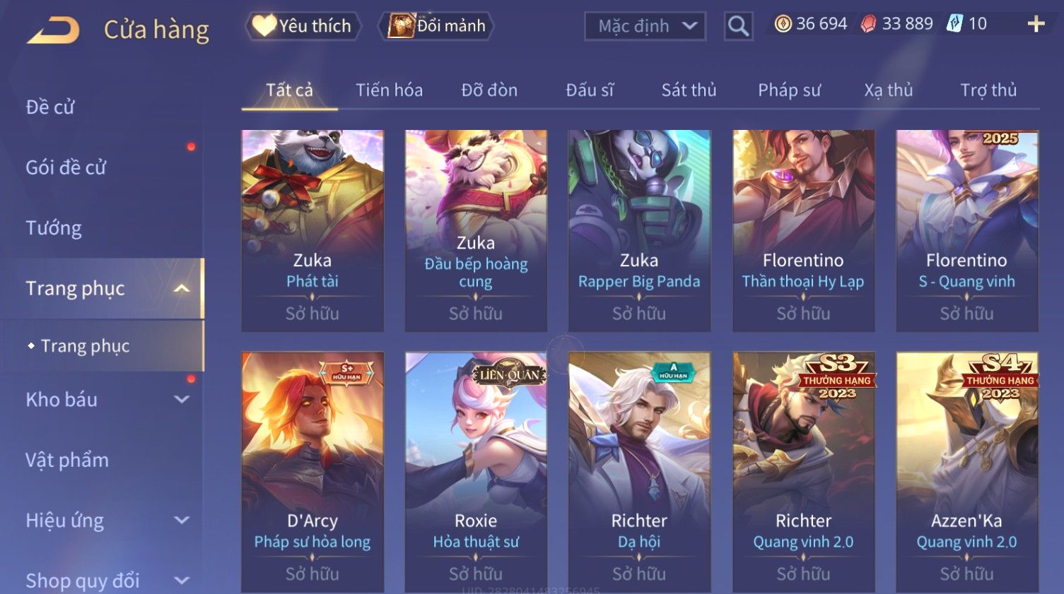Open Đổi mảnh fragment exchange
The width and height of the screenshot is (1064, 594).
point(436,26)
